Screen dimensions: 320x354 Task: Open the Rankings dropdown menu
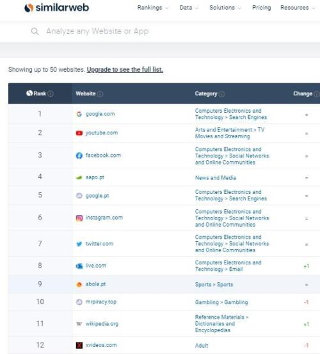point(152,8)
